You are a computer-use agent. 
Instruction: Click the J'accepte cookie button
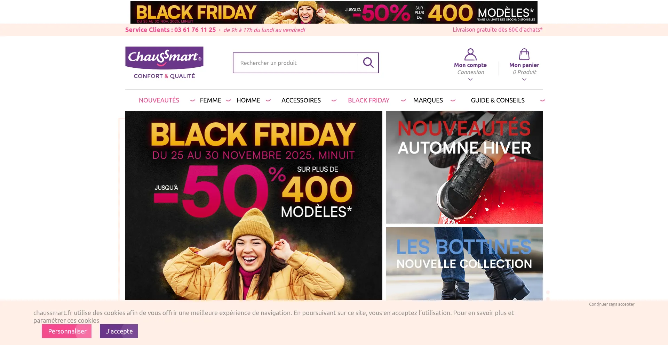[x=119, y=331]
